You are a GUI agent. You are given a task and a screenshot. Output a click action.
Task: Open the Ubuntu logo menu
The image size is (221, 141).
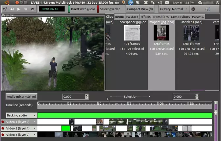tap(7, 3)
